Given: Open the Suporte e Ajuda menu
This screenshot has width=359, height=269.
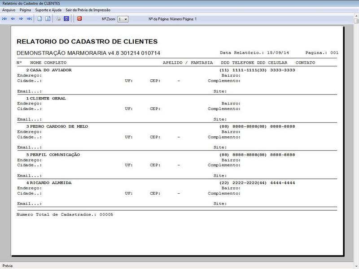Looking at the screenshot, I should pos(48,10).
